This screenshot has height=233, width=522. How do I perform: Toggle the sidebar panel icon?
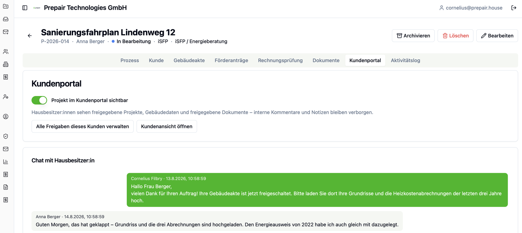[x=25, y=8]
